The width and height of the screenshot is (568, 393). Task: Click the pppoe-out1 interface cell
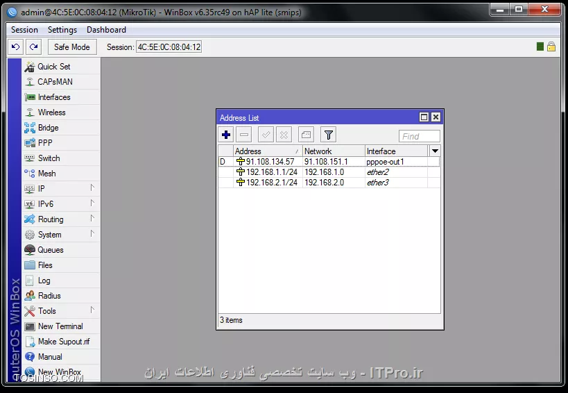pos(396,162)
